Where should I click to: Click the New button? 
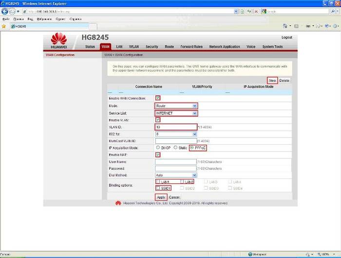[x=272, y=80]
